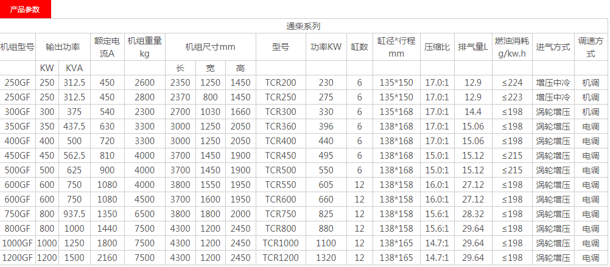
Task: Select displacement value 28.32
Action: (473, 214)
